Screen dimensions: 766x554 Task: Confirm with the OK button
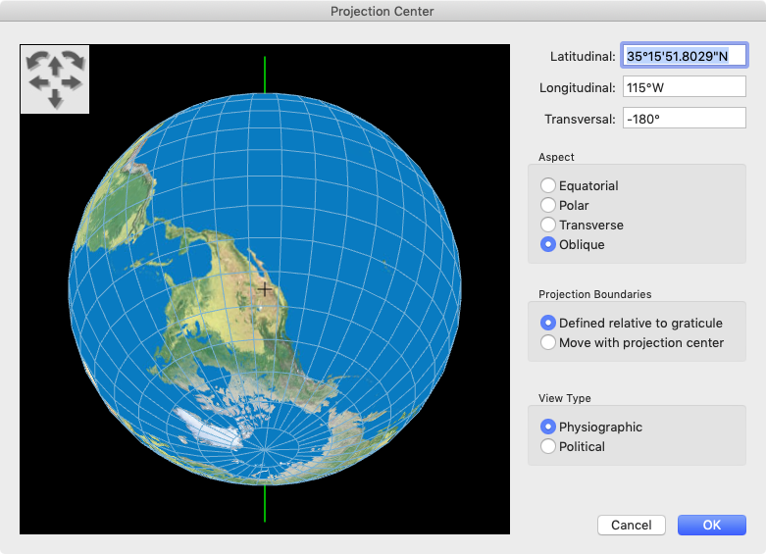click(712, 526)
